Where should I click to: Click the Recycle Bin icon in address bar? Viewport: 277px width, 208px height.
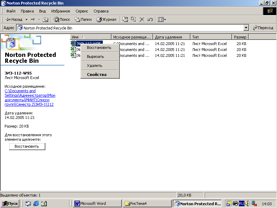[20, 28]
